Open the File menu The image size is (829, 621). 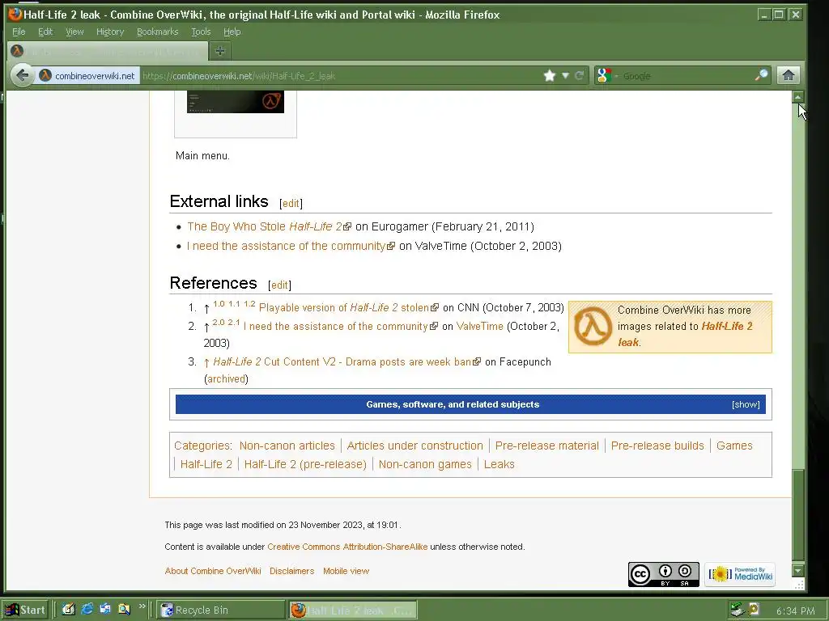coord(19,32)
